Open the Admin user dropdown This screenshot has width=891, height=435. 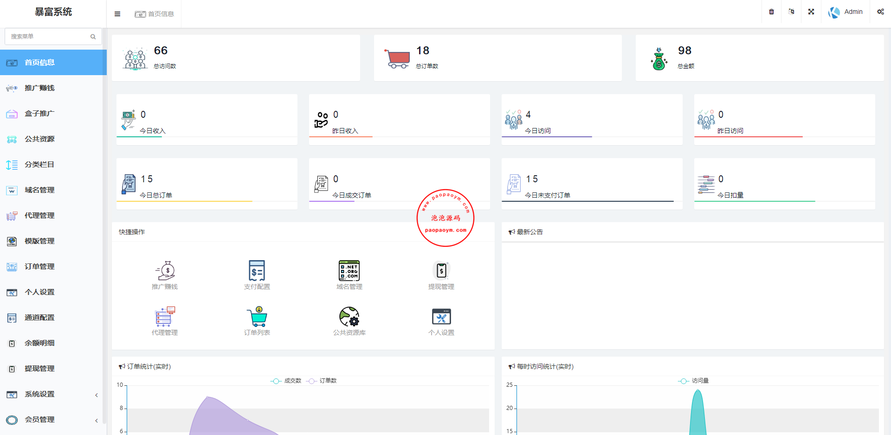click(846, 12)
